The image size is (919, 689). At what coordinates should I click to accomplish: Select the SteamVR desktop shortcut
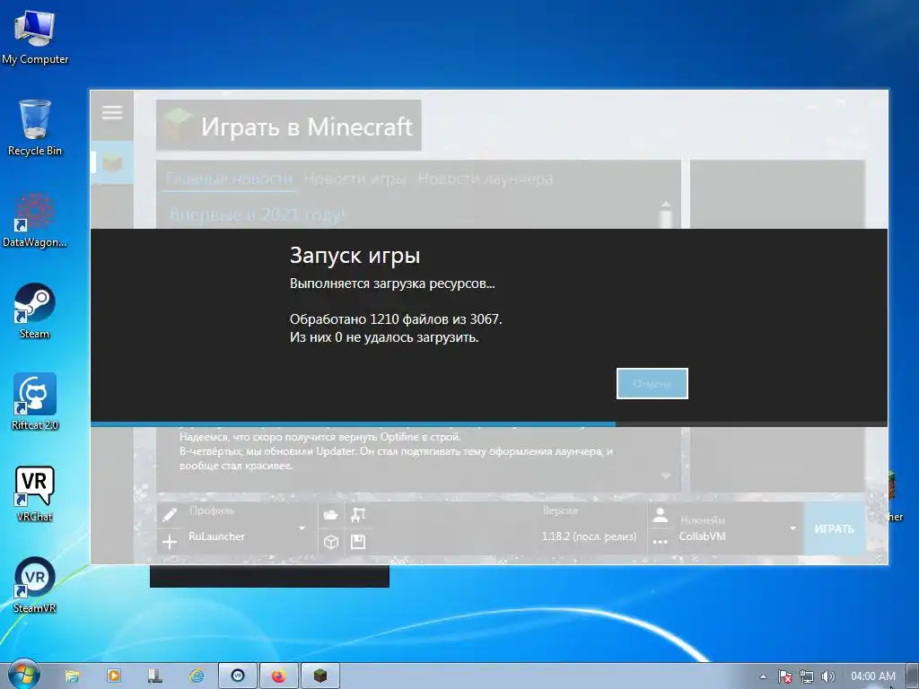[x=35, y=585]
